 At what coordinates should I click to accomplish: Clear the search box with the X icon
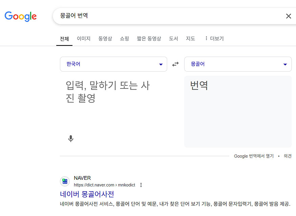click(289, 16)
